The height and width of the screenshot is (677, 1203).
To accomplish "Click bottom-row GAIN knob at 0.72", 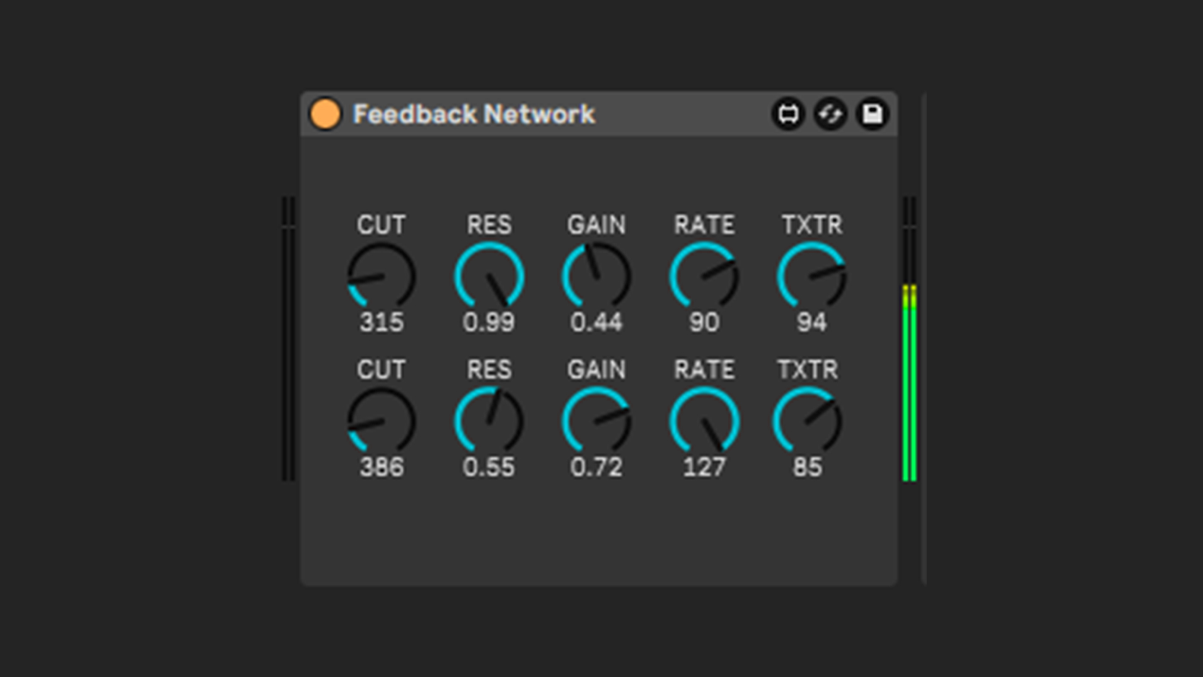I will click(x=596, y=421).
